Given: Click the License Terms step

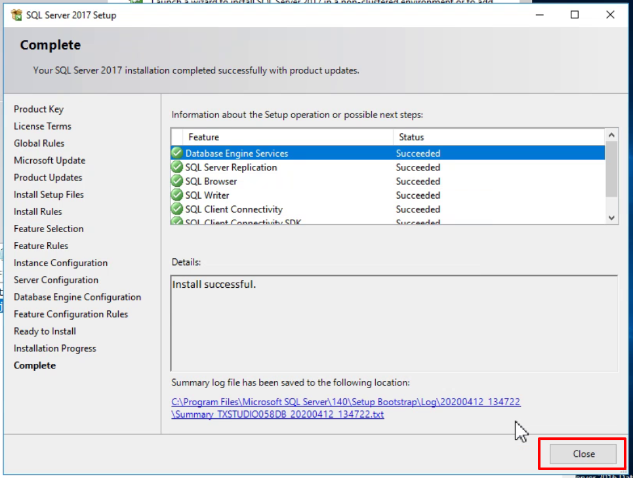Looking at the screenshot, I should (x=43, y=127).
